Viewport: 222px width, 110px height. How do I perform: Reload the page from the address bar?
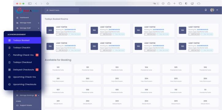point(158,4)
